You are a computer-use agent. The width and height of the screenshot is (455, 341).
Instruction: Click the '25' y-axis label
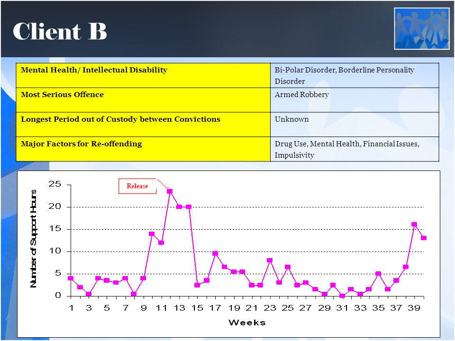(x=55, y=184)
